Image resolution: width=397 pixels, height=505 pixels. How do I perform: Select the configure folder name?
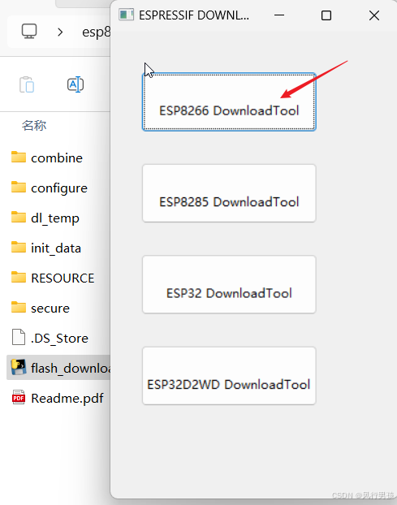pyautogui.click(x=59, y=188)
